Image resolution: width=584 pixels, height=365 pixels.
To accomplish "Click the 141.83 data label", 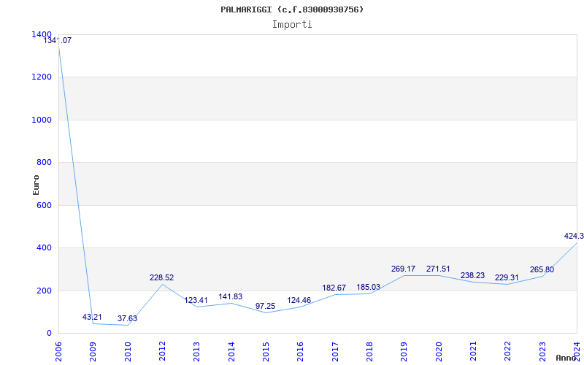I will [x=231, y=296].
